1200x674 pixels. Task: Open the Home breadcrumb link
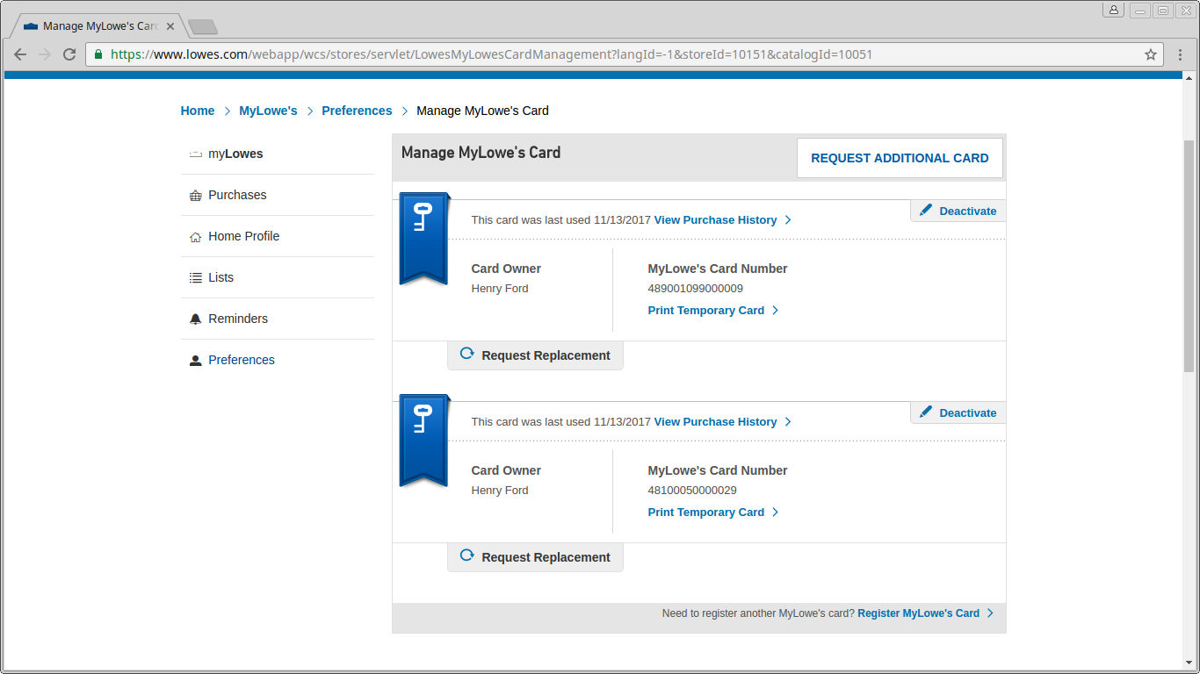point(197,111)
